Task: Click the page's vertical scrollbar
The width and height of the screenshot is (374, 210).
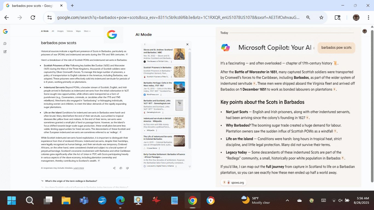Action: click(x=372, y=104)
